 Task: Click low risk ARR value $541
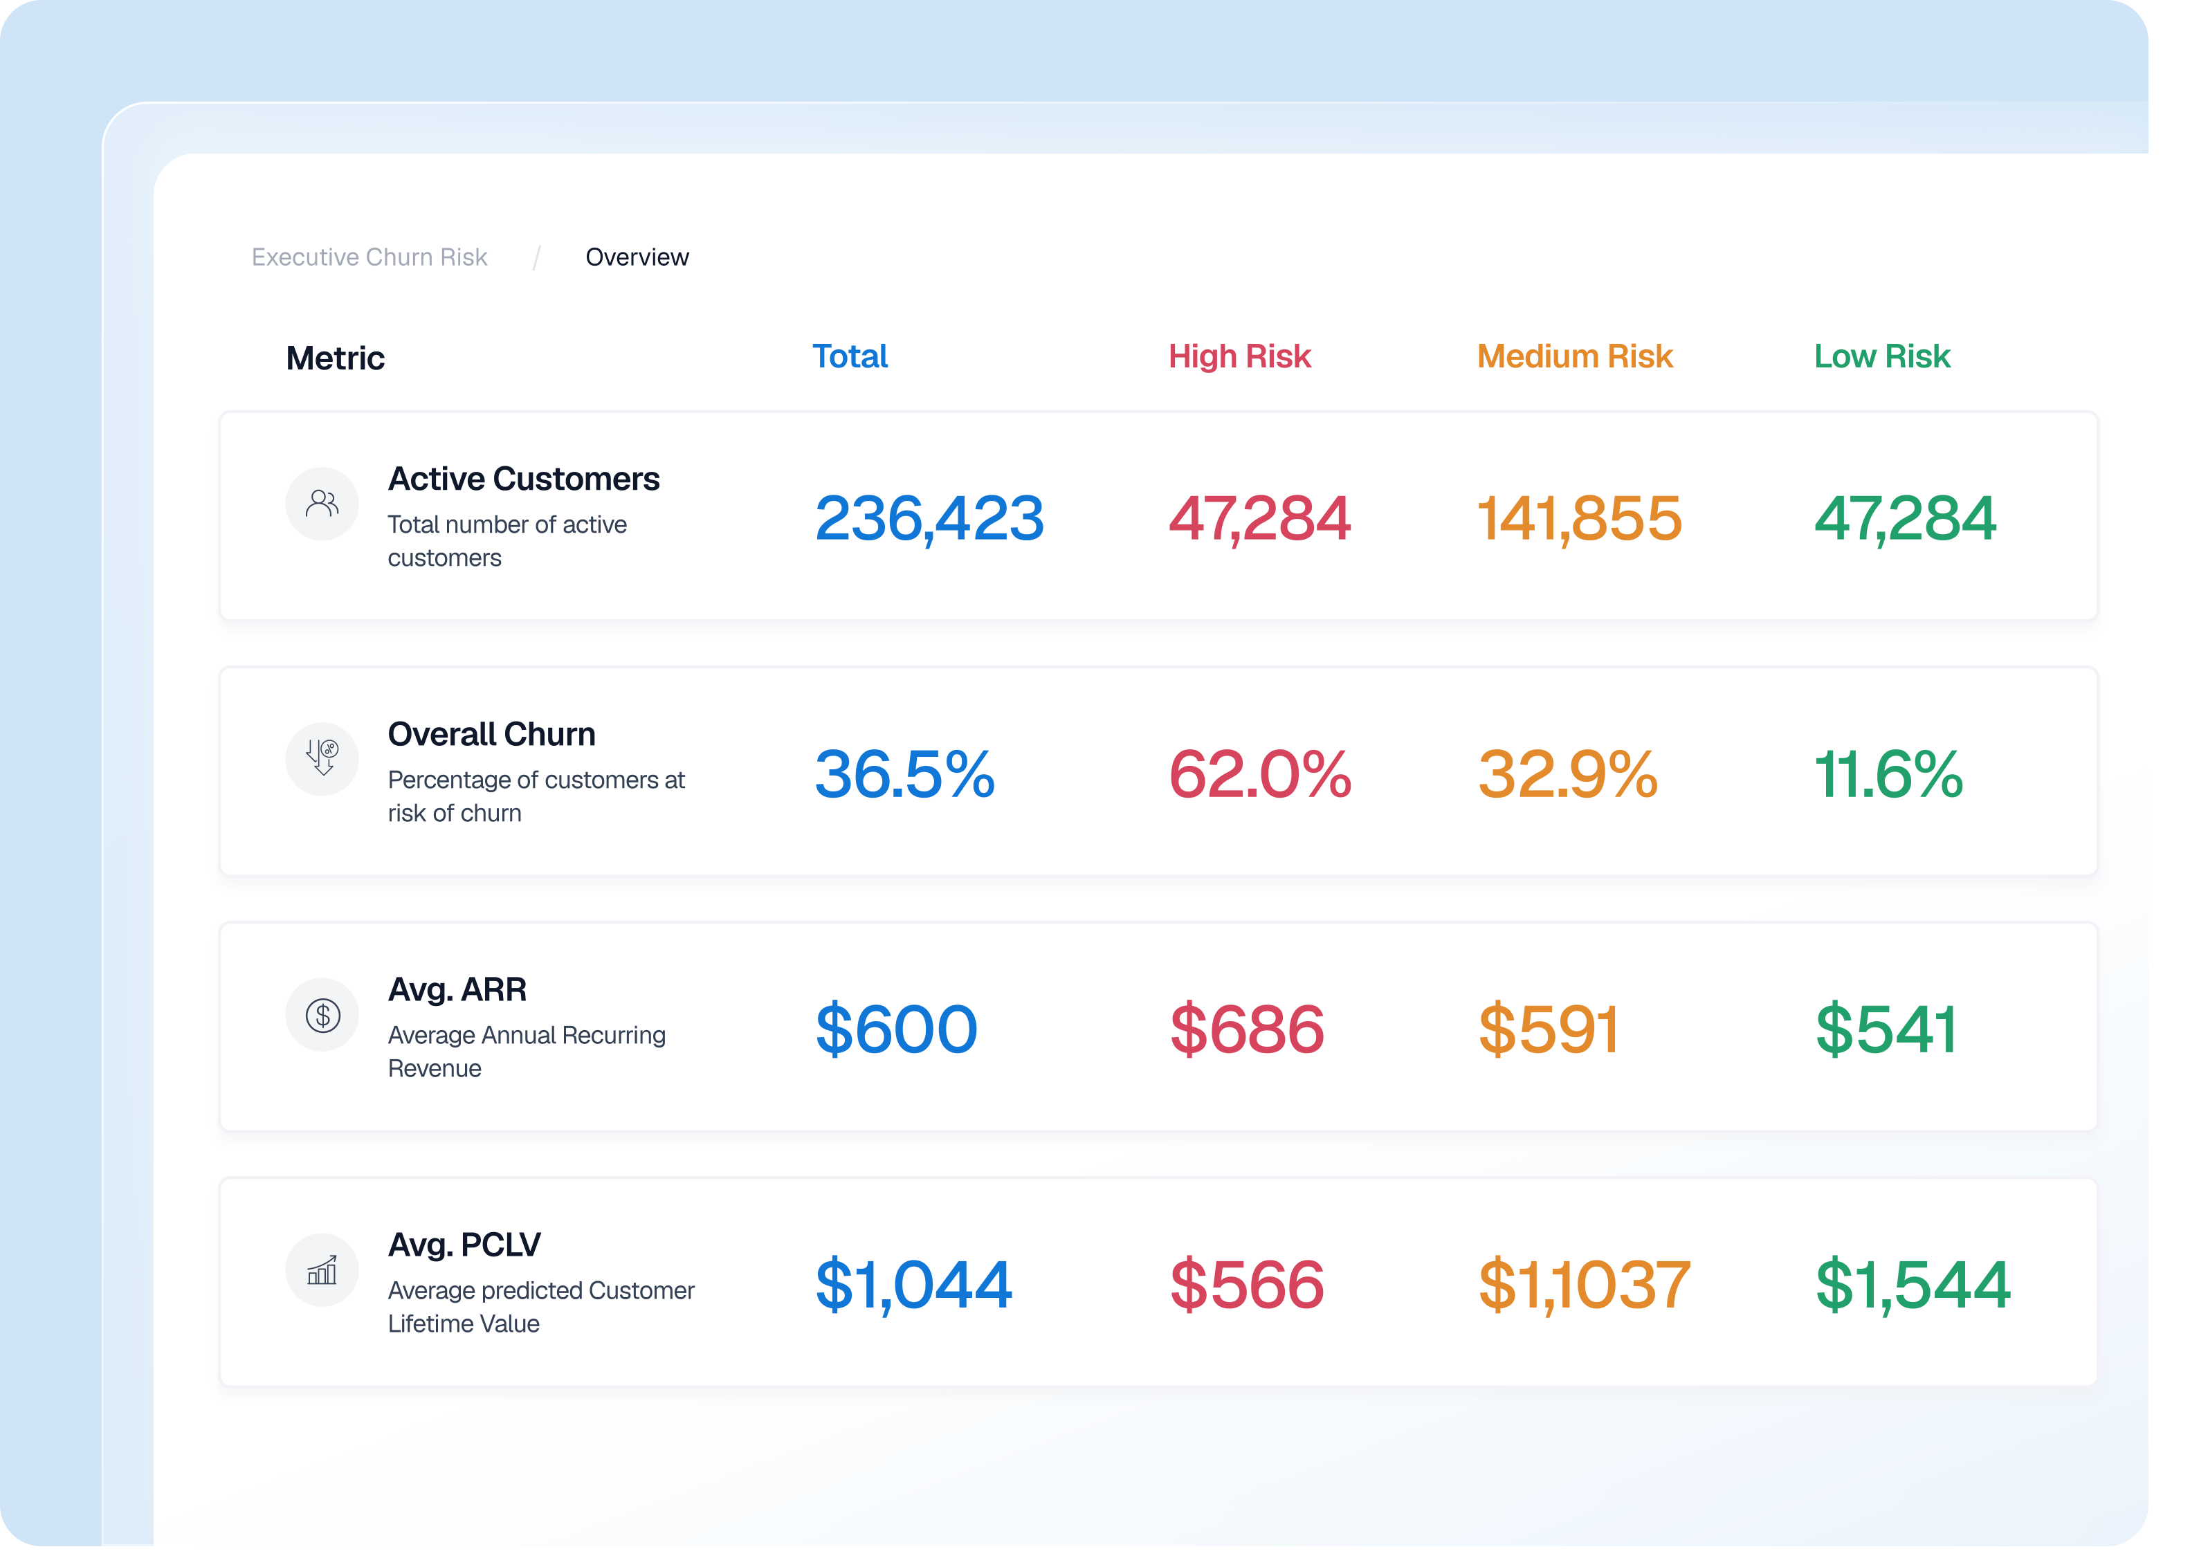pos(1887,1029)
